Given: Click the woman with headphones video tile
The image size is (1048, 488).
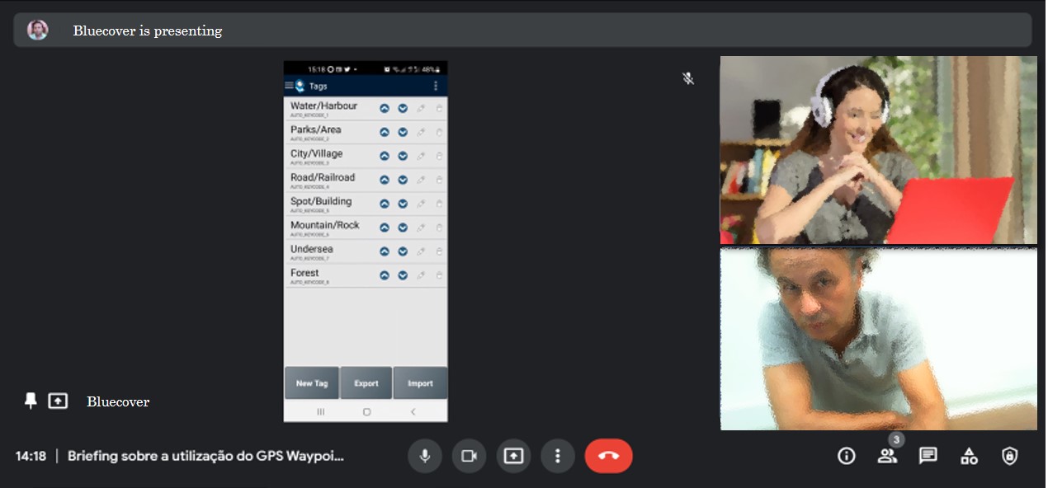Looking at the screenshot, I should coord(879,150).
